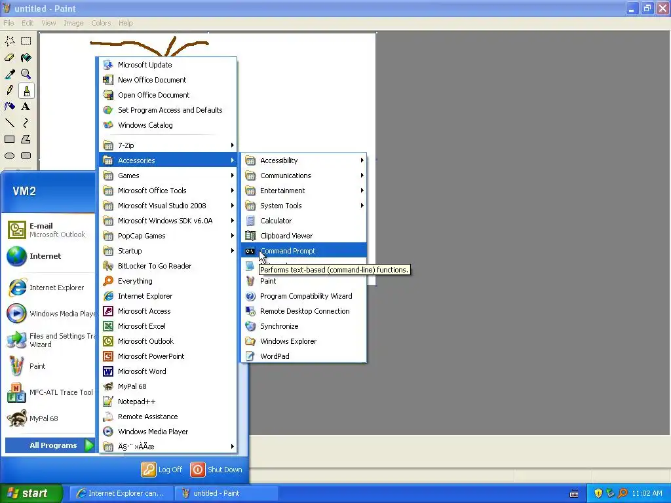
Task: Open BitLocker To Go Reader
Action: pos(168,266)
